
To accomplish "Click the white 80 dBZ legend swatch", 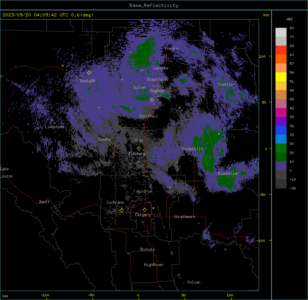I will (x=281, y=32).
